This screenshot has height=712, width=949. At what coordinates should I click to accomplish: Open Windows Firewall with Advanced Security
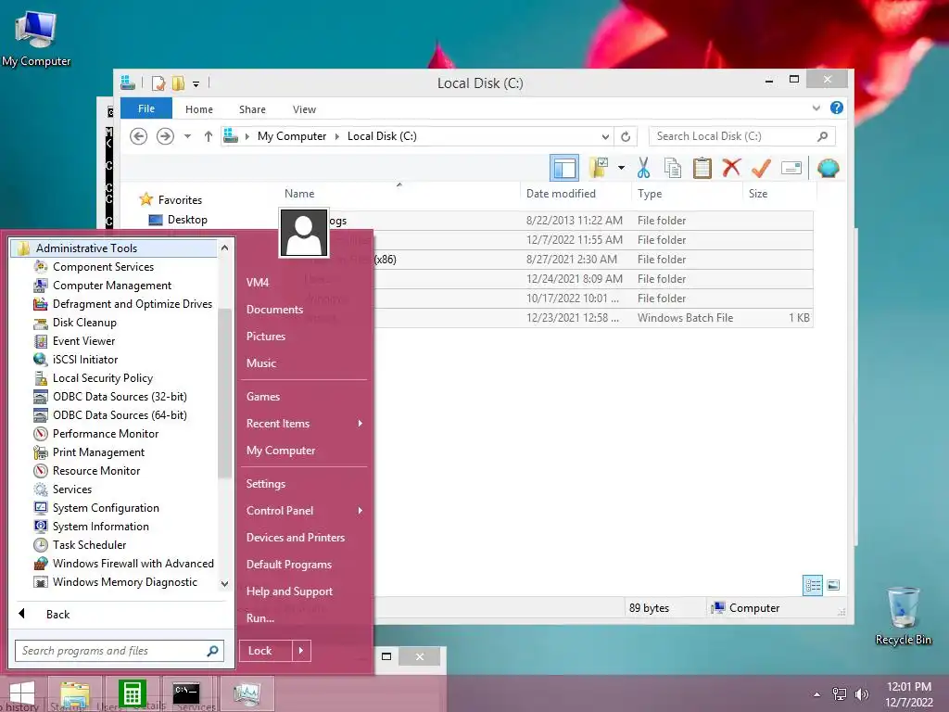click(x=133, y=563)
